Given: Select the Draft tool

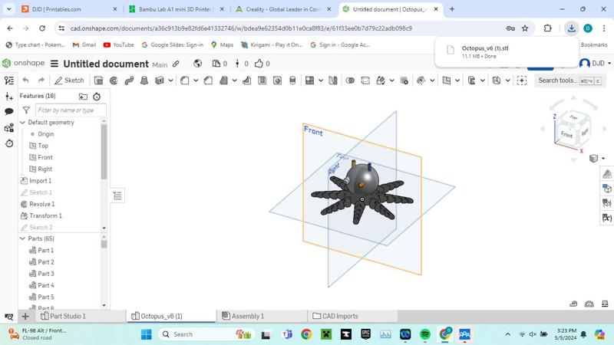Looking at the screenshot, I should 223,80.
